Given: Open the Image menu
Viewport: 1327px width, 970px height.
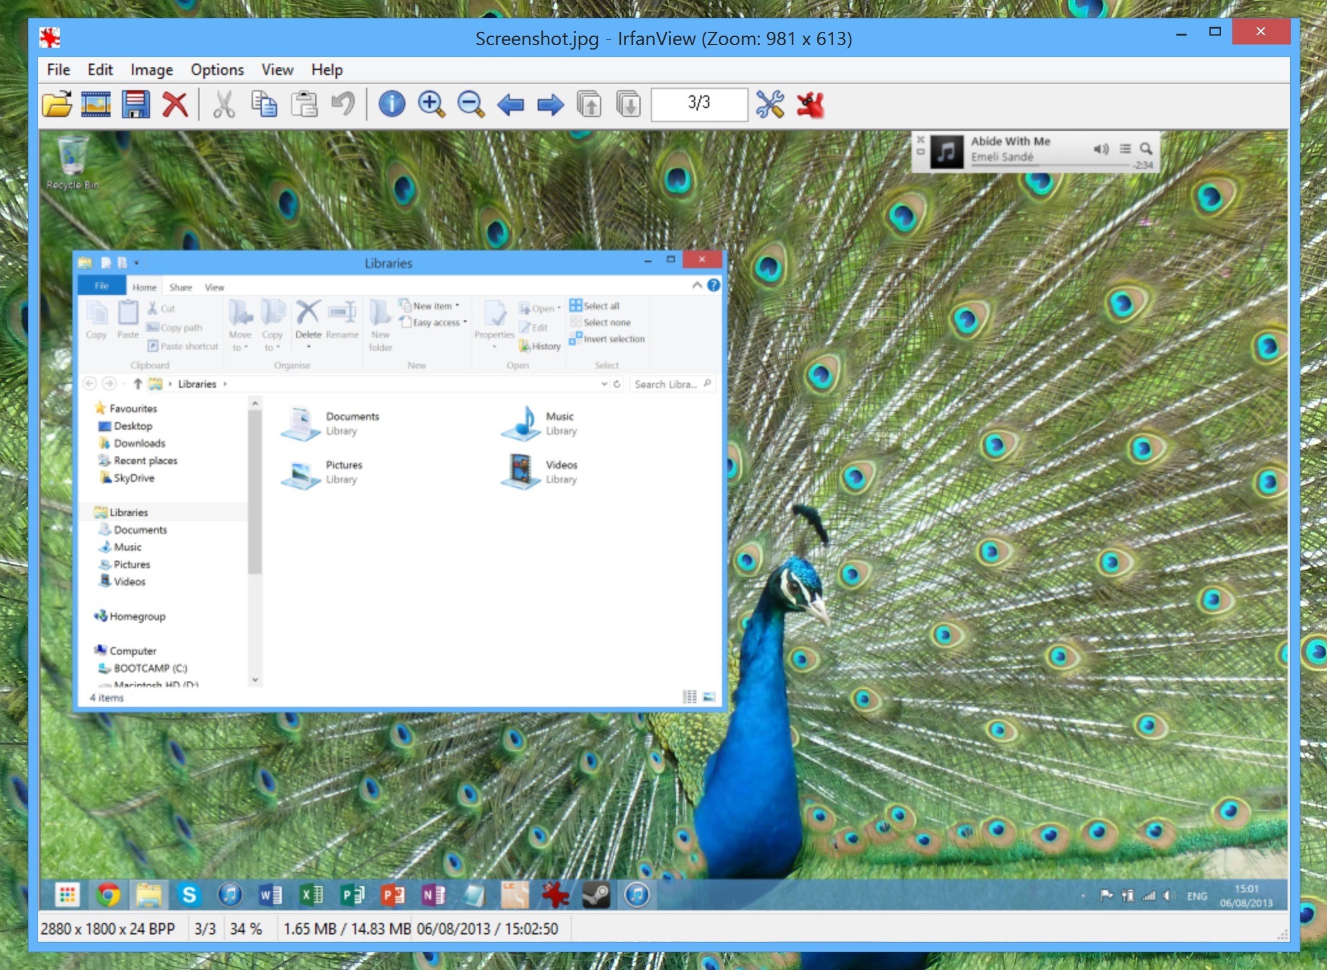Looking at the screenshot, I should coord(151,70).
